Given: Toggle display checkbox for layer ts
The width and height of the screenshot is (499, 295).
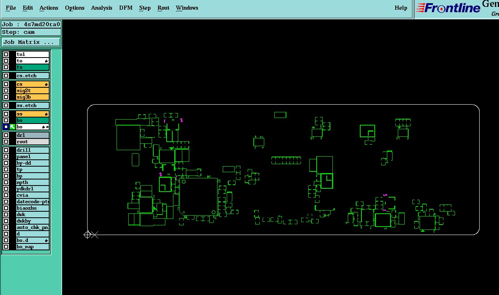Looking at the screenshot, I should pyautogui.click(x=6, y=67).
